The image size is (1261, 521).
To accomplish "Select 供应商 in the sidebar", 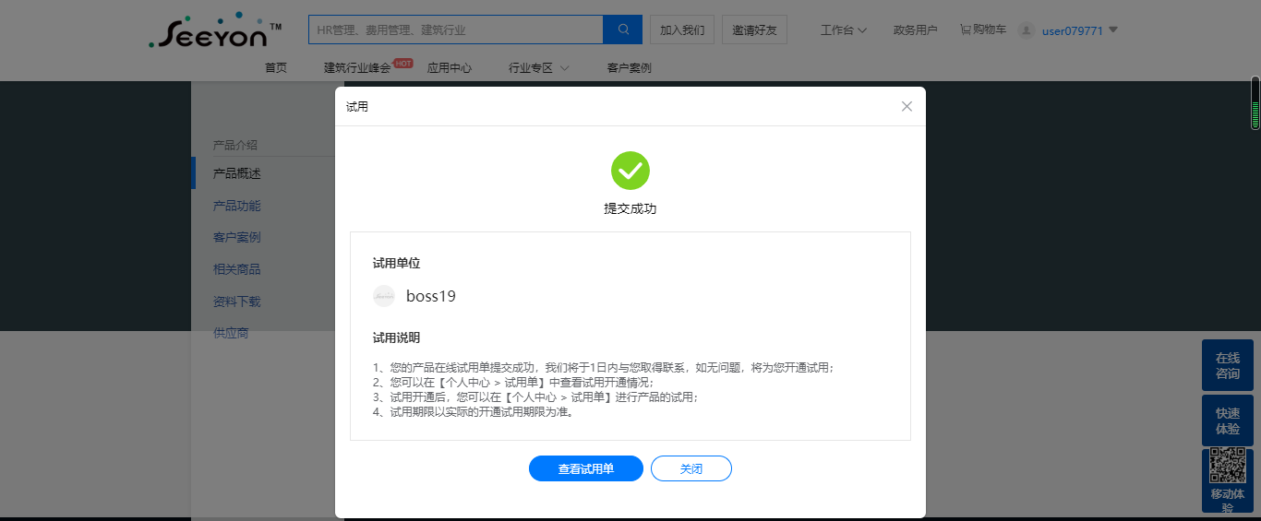I will [x=231, y=333].
